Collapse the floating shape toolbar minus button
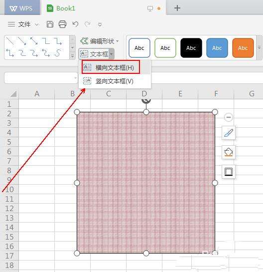 (x=228, y=117)
